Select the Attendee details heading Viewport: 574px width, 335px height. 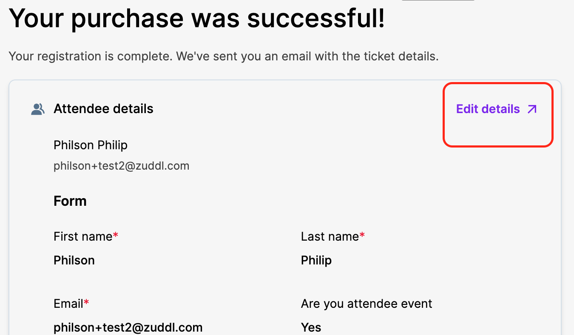pos(103,109)
